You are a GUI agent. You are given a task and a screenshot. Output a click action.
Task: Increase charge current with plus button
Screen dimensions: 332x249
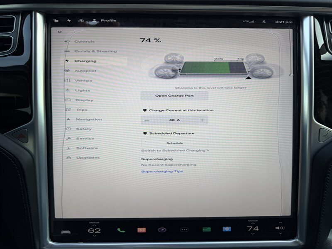[x=202, y=120]
